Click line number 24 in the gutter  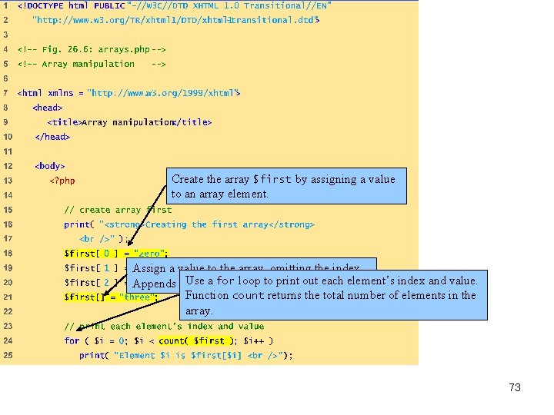pos(8,341)
